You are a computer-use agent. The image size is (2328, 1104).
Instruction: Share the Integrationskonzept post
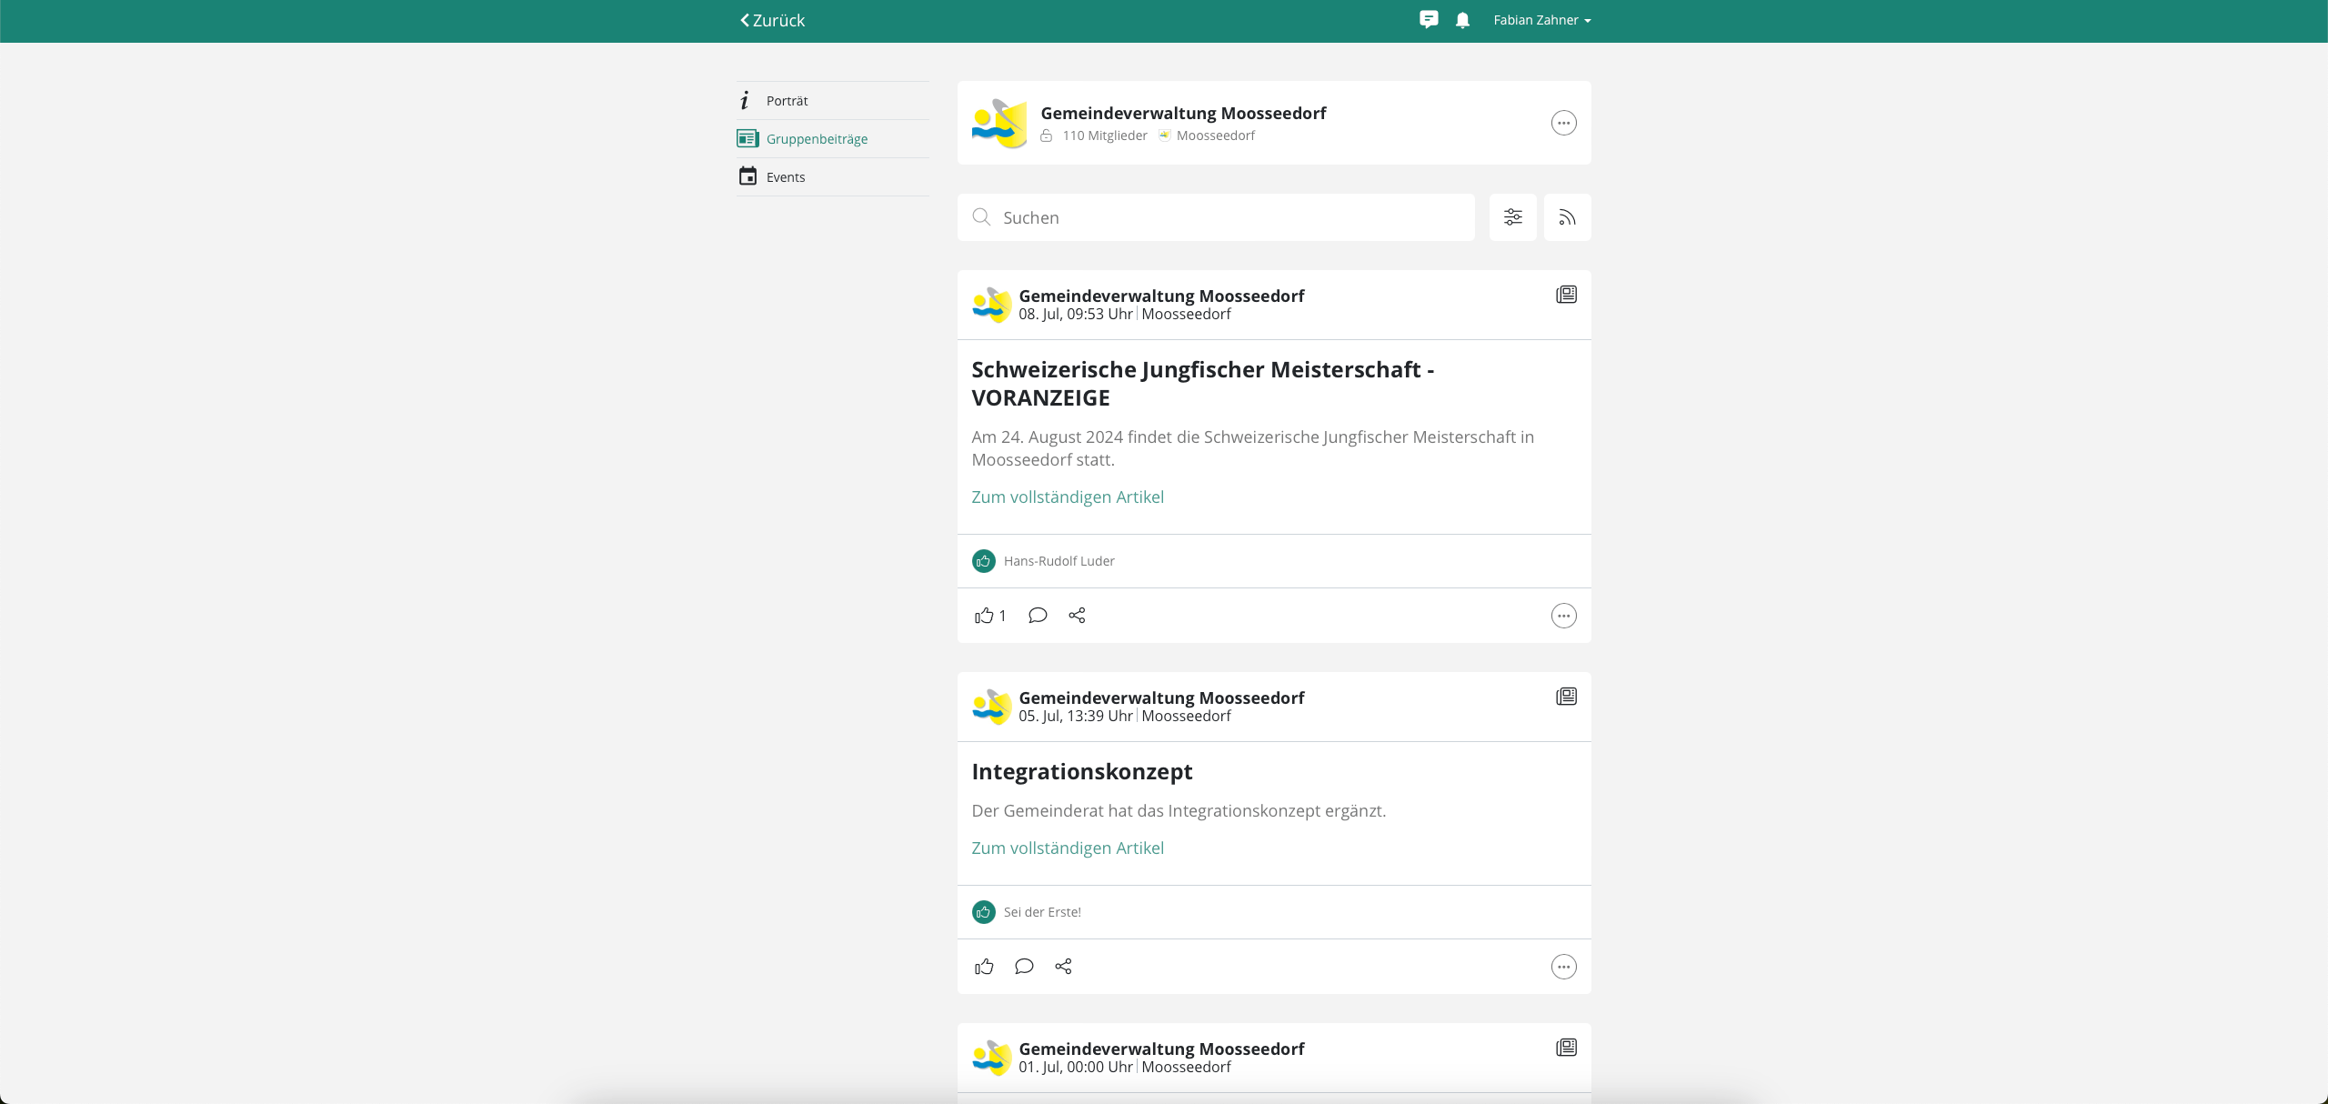[x=1063, y=967]
